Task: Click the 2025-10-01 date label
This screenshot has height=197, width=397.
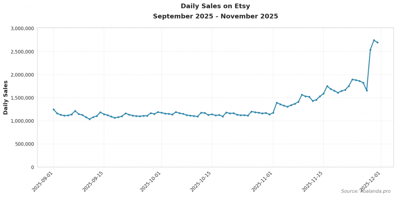Action: tap(151, 182)
